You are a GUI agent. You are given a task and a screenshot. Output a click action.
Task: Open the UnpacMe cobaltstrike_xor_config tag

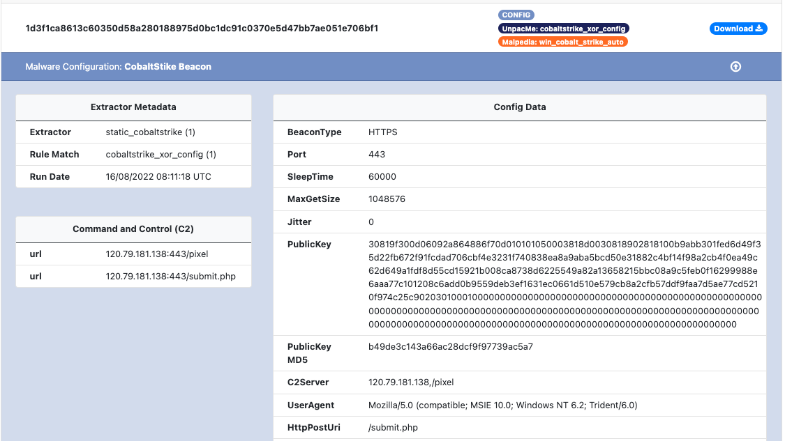(x=563, y=29)
